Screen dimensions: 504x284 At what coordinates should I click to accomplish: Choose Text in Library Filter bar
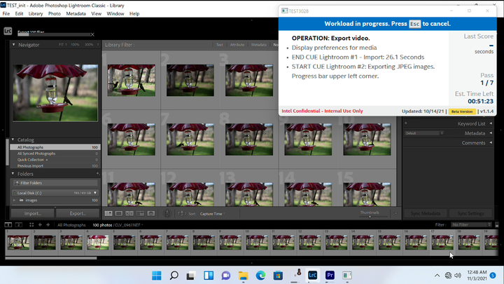pos(220,45)
